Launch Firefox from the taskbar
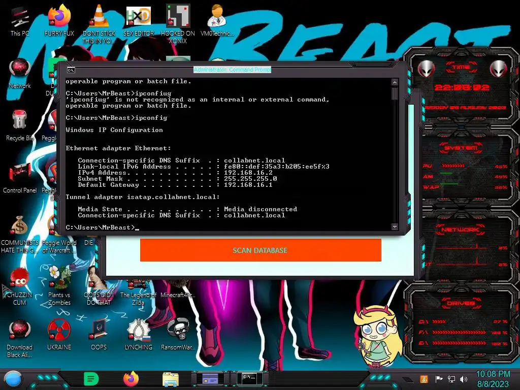The width and height of the screenshot is (520, 390). tap(131, 379)
